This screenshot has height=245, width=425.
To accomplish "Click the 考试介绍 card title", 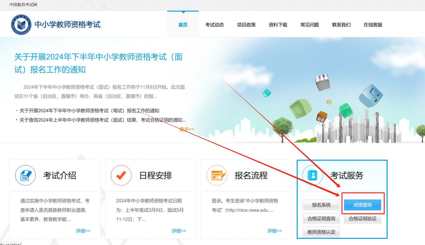I will (x=60, y=175).
